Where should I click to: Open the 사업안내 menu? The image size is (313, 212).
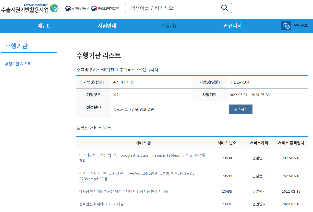[x=107, y=26]
